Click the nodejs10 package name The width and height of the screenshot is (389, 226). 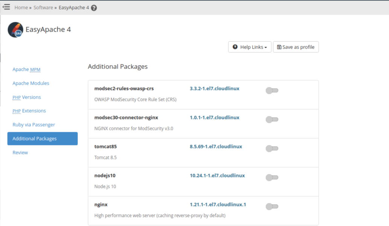pyautogui.click(x=105, y=176)
